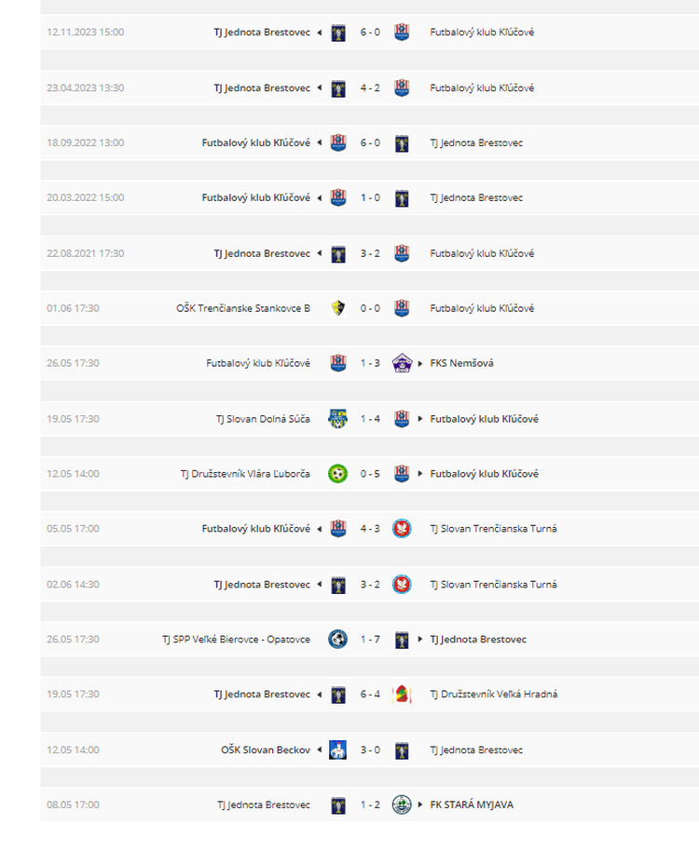Click TJ Slovan Dolná Súča club crest

coord(338,419)
